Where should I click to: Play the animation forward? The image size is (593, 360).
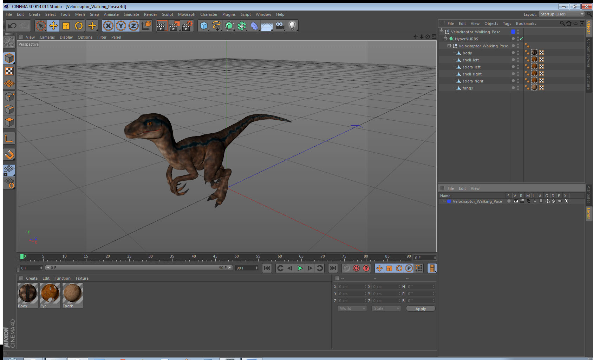(x=300, y=268)
